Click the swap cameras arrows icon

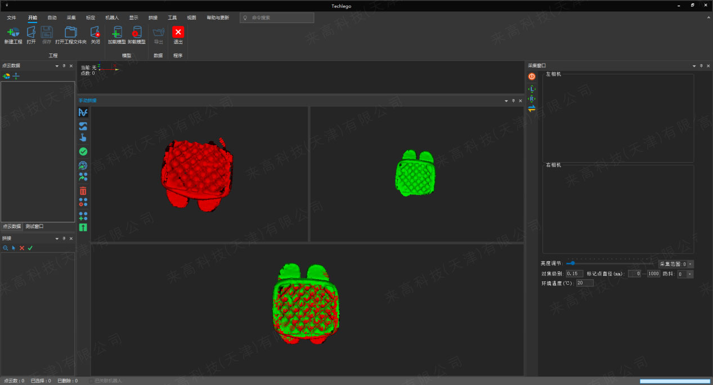coord(532,108)
